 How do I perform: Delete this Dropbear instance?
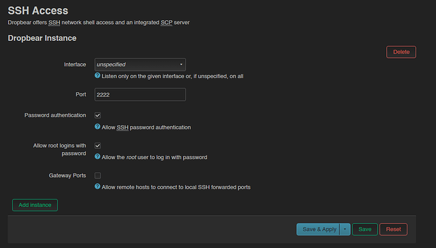coord(401,52)
